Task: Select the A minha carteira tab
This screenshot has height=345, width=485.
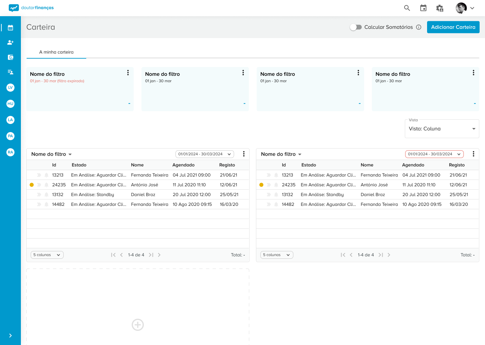Action: coord(56,52)
